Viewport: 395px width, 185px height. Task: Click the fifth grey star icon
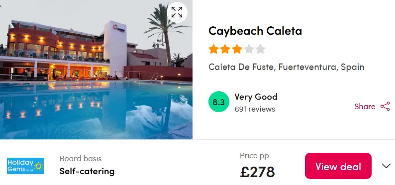[x=261, y=49]
